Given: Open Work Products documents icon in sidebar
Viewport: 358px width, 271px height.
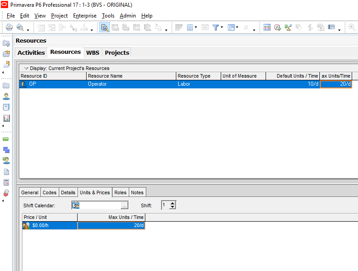Looking at the screenshot, I should (x=6, y=172).
